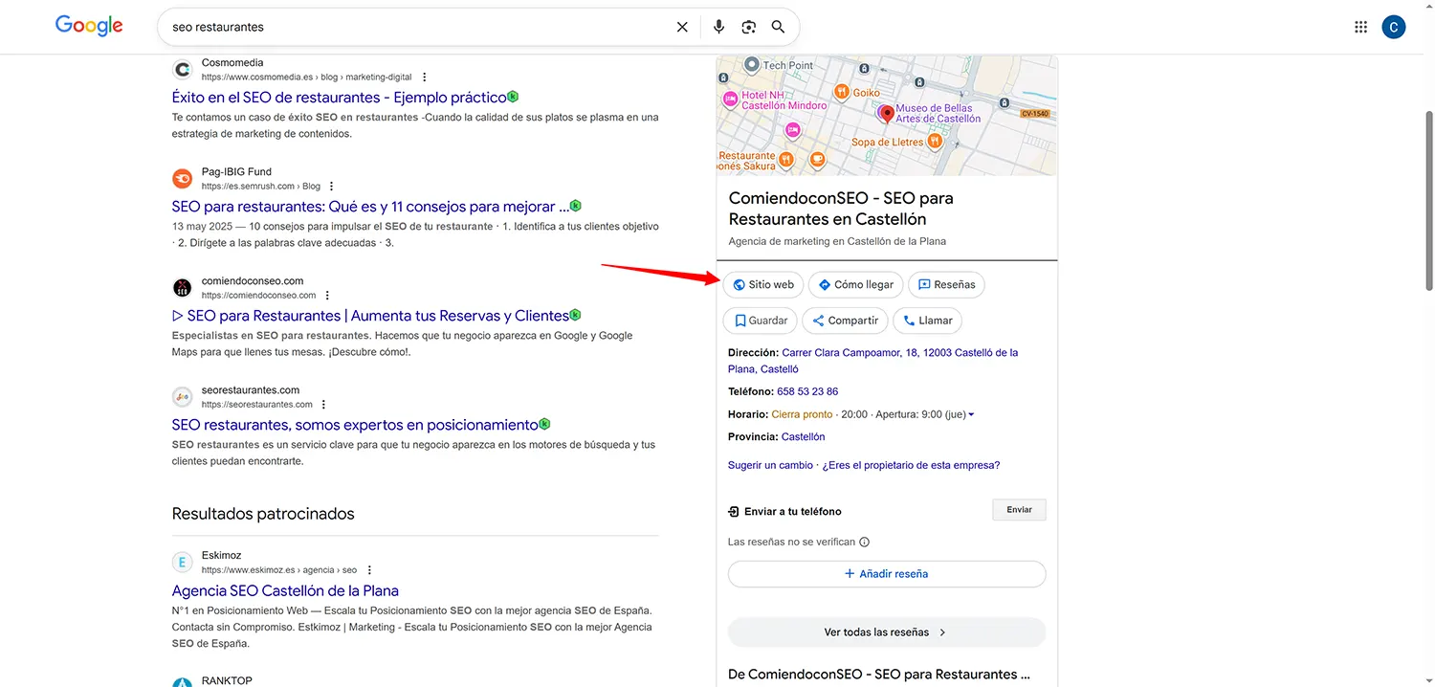
Task: Submit search with the magnifying glass icon
Action: tap(779, 27)
